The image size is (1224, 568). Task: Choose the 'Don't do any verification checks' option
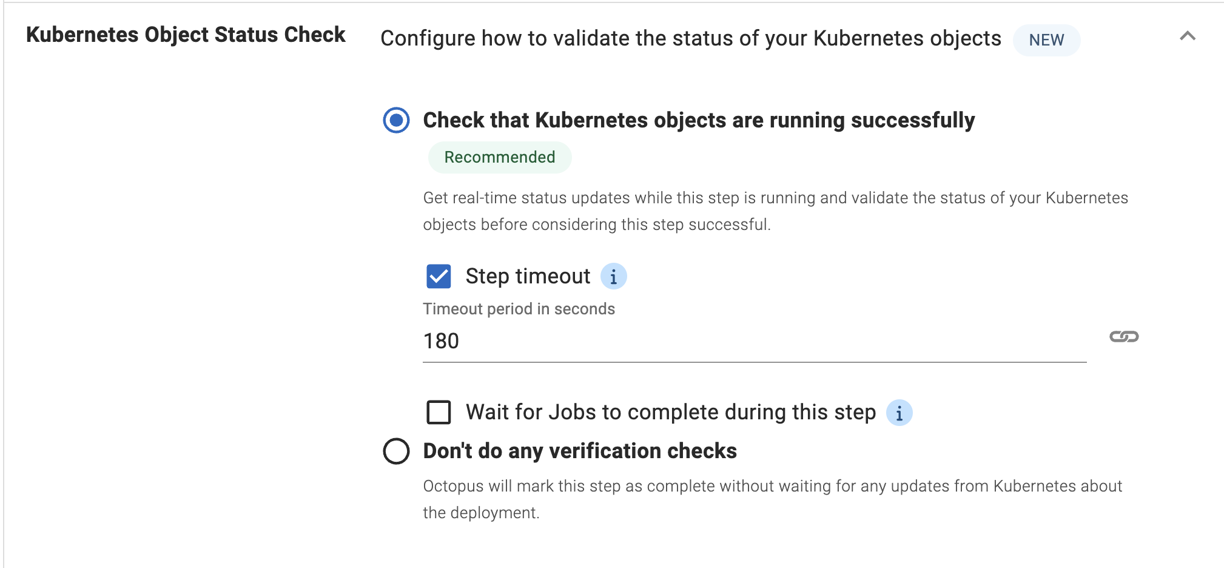click(397, 451)
